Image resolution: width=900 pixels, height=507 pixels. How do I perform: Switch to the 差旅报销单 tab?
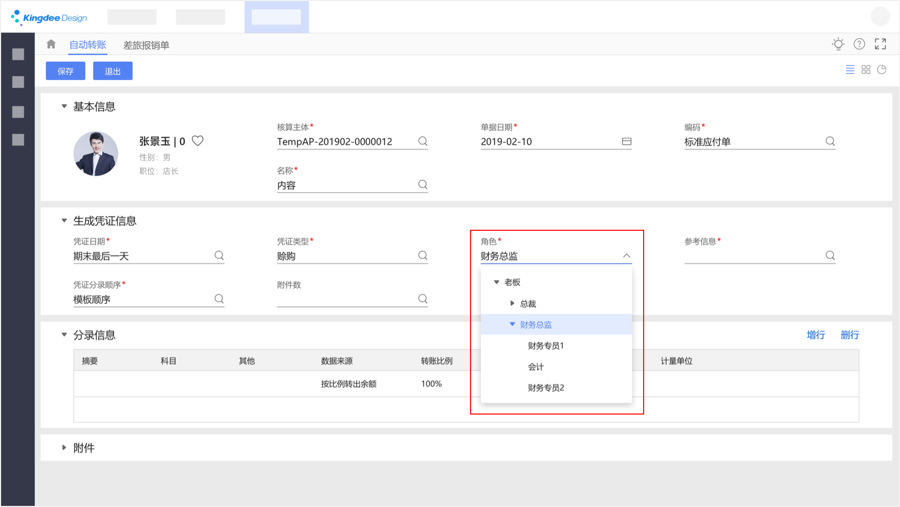146,45
